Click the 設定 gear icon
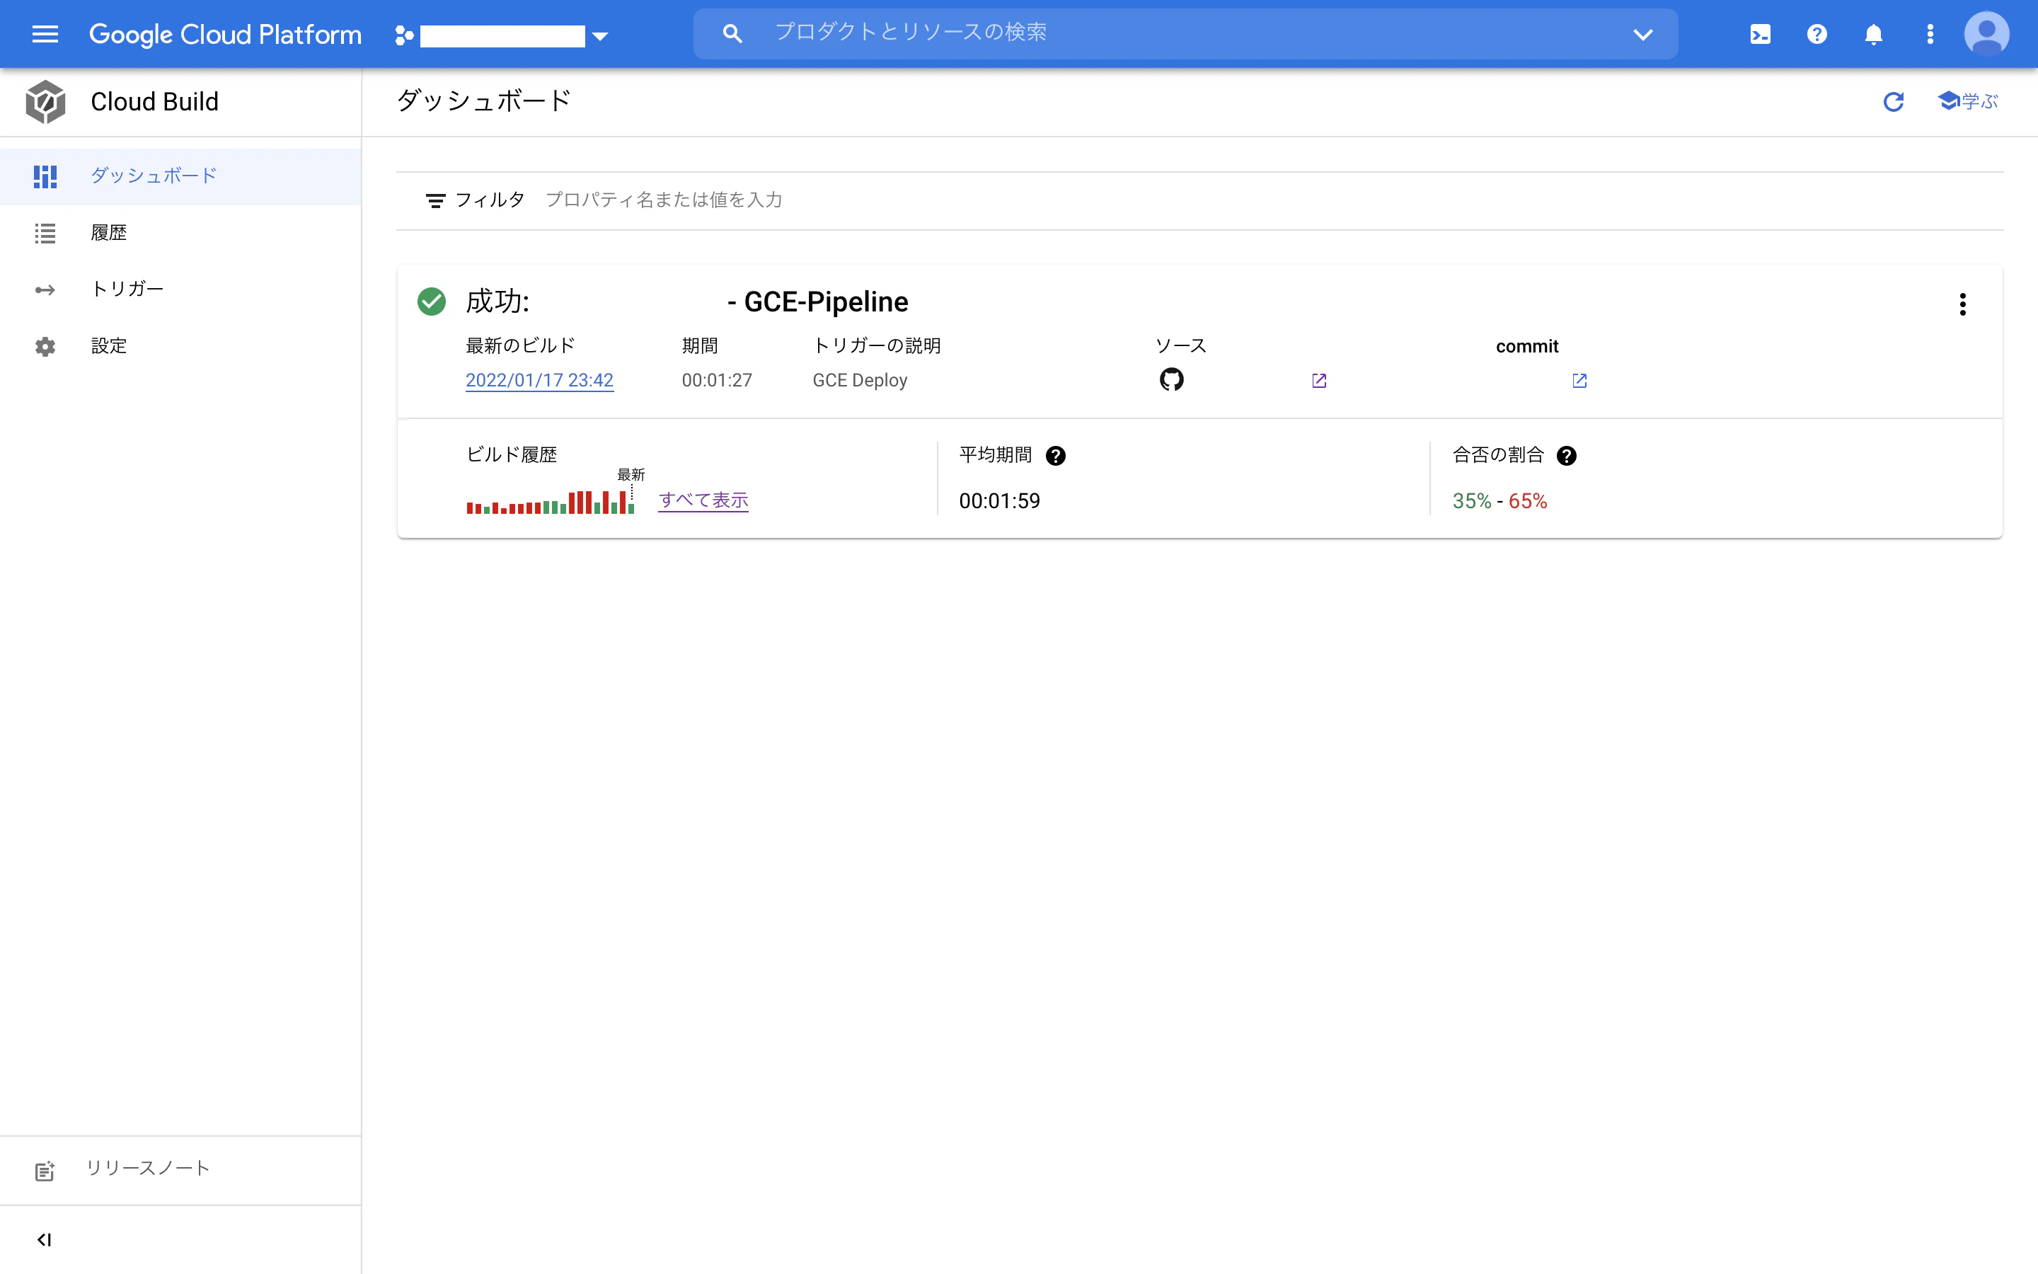The height and width of the screenshot is (1274, 2038). pyautogui.click(x=45, y=346)
